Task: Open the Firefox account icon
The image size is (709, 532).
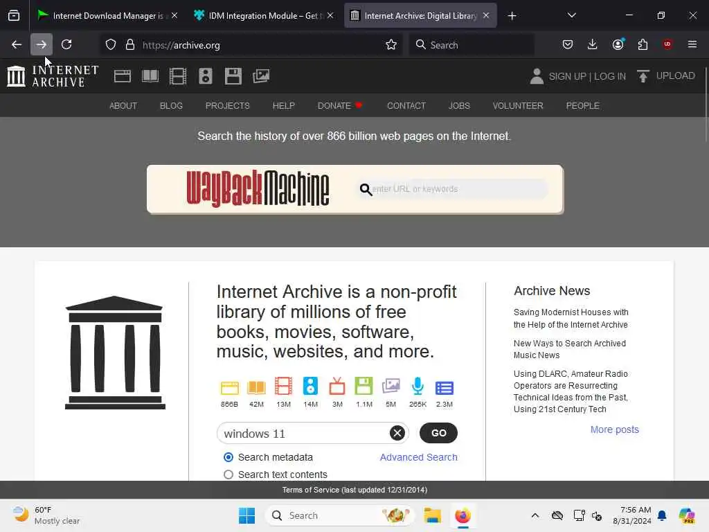Action: coord(618,44)
